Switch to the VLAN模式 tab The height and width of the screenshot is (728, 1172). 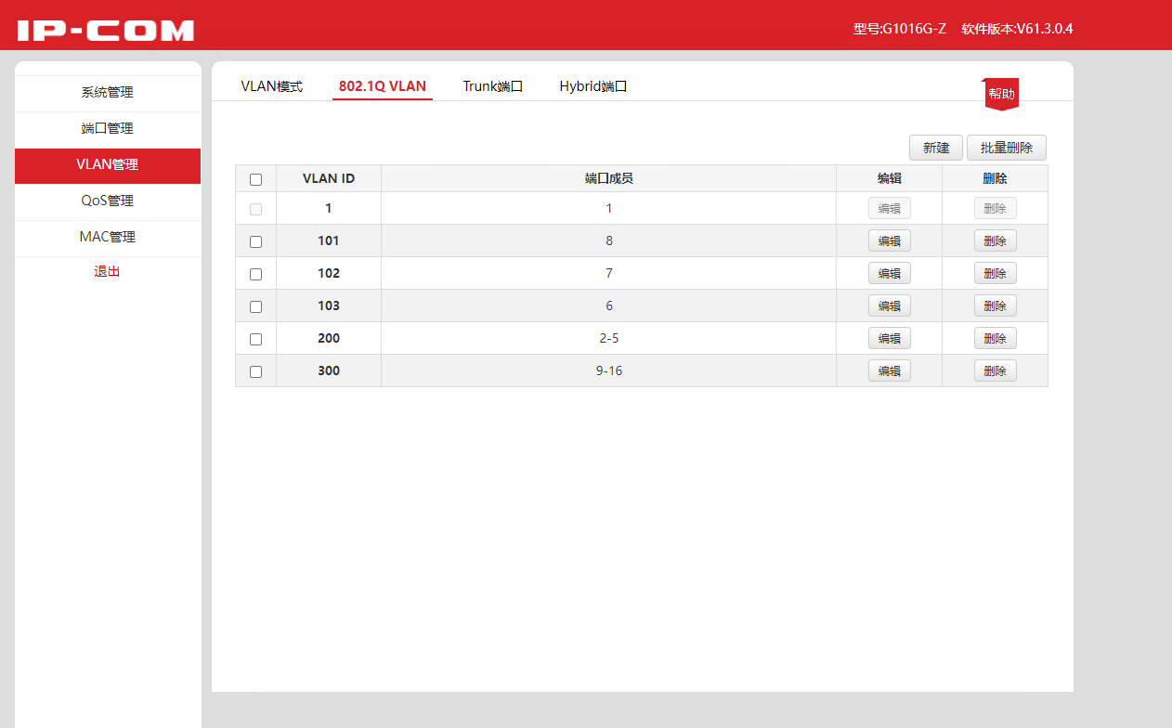271,86
